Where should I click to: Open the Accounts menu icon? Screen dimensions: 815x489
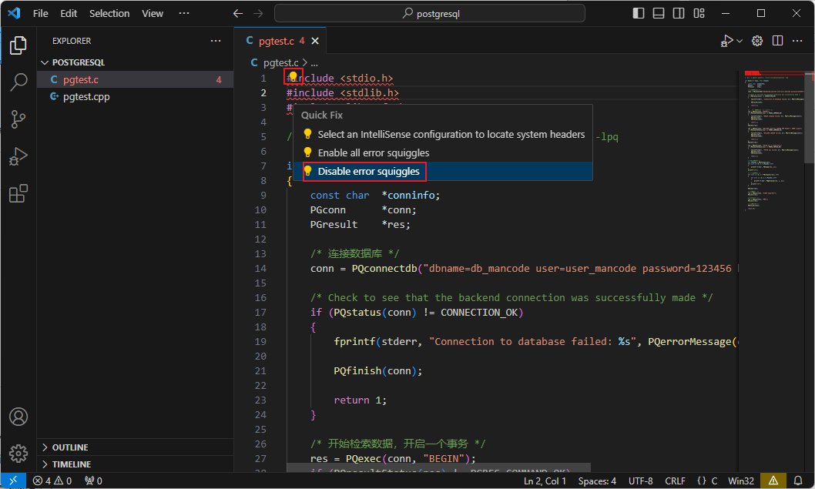click(18, 417)
